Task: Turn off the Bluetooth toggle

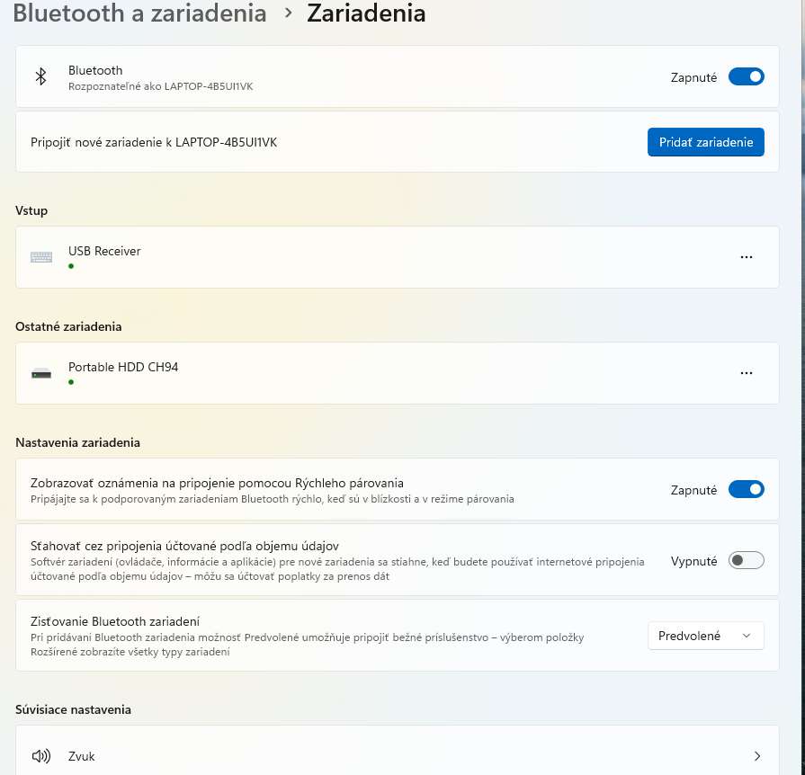Action: click(x=746, y=77)
